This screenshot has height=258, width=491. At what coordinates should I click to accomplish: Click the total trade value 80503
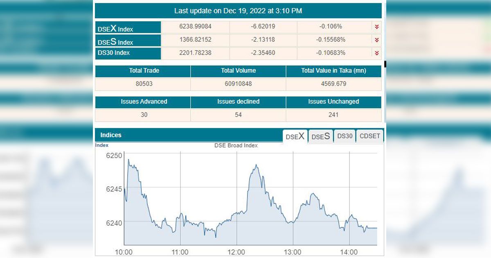click(144, 84)
